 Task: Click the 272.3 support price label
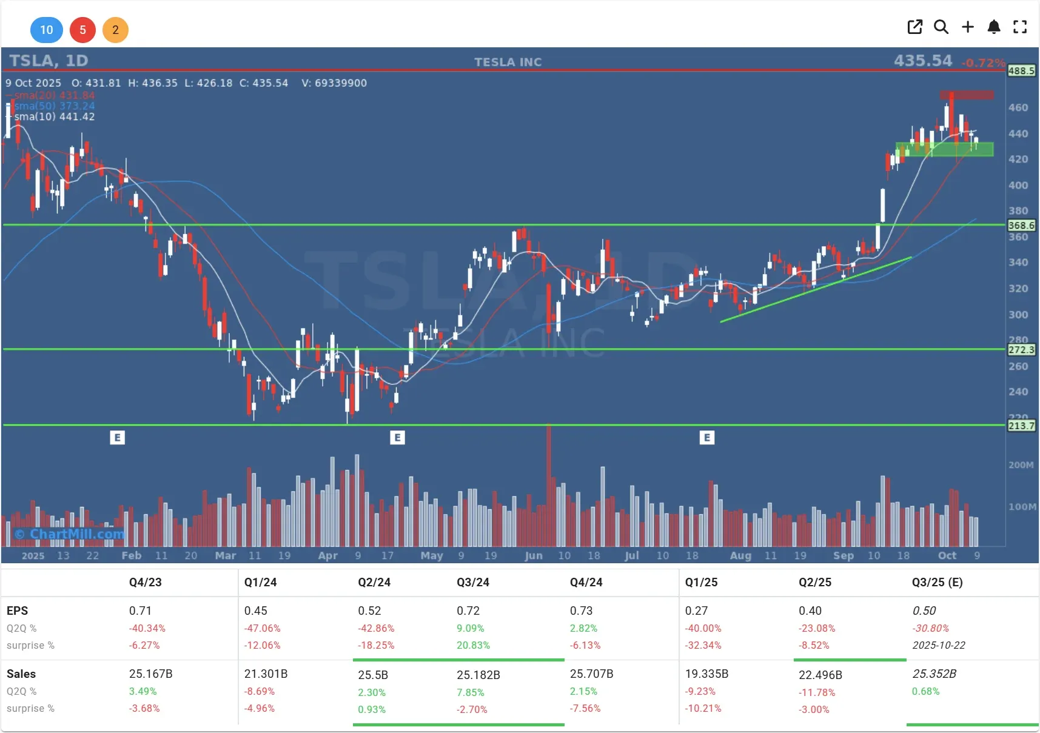(1021, 350)
